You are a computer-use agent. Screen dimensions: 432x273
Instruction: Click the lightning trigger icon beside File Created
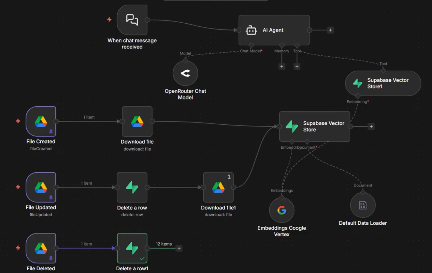[18, 121]
